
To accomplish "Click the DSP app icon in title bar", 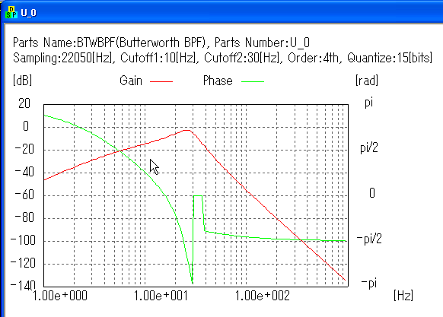I will [11, 12].
